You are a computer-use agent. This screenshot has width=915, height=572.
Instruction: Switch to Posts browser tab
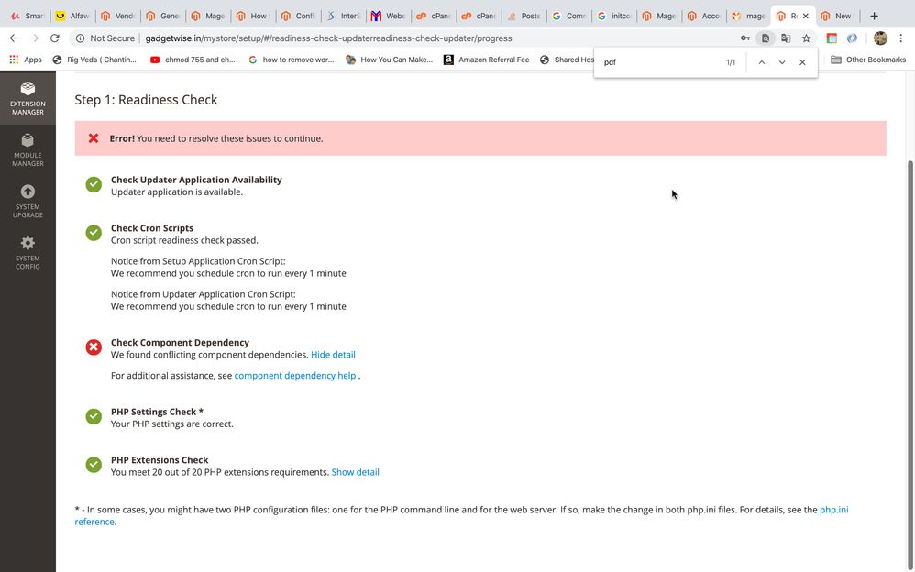[x=524, y=16]
